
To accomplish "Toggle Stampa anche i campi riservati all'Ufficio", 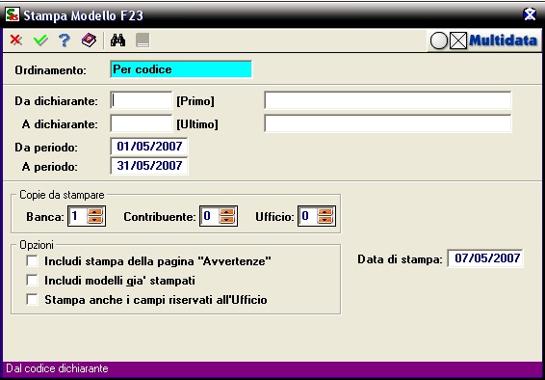I will coord(33,300).
